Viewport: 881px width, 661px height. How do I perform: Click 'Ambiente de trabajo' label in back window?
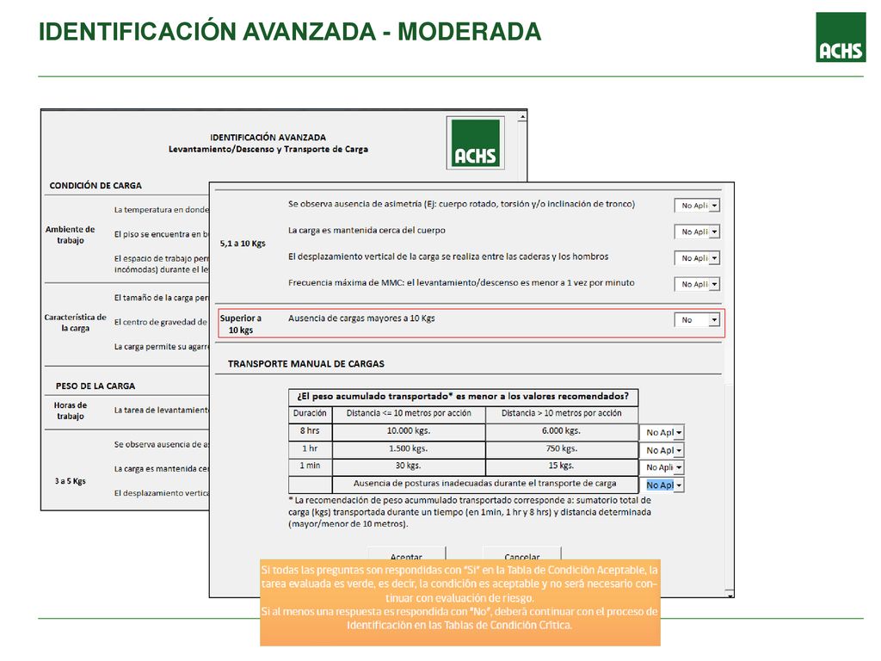[71, 235]
